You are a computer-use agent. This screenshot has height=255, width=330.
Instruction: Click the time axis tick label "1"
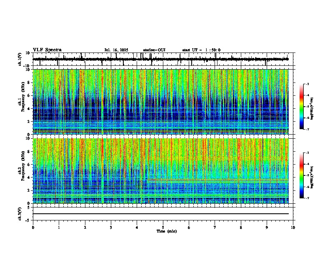pos(59,227)
